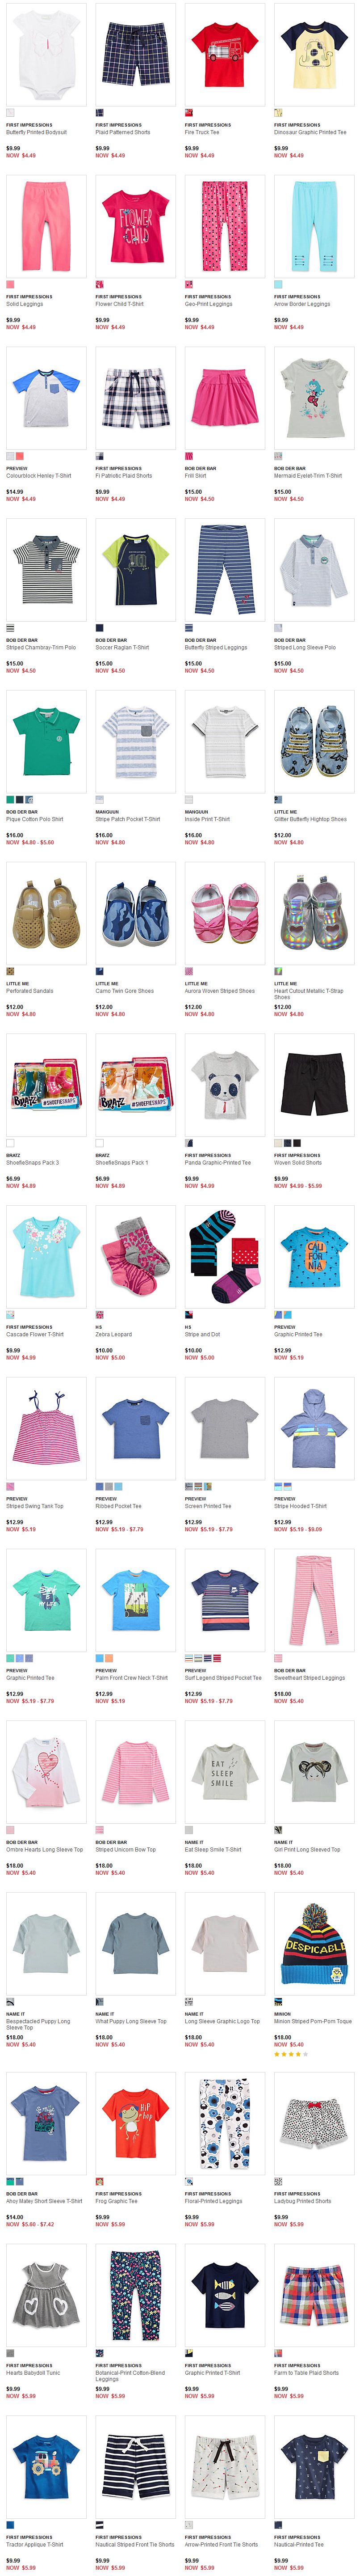The image size is (364, 2576).
Task: Select the Zebra Leopard socks image
Action: [x=135, y=1256]
